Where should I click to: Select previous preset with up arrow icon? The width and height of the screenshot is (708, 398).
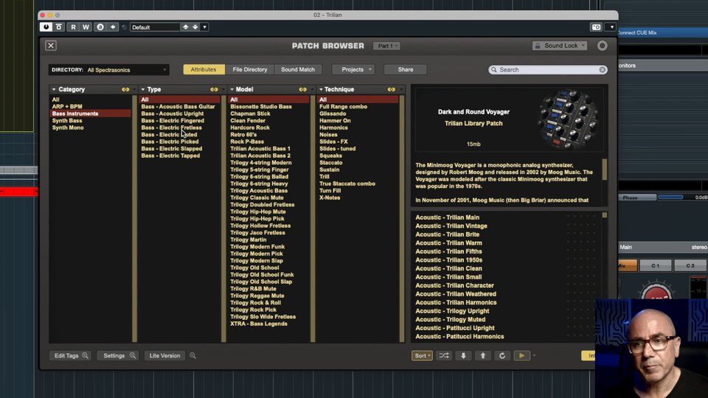185,27
